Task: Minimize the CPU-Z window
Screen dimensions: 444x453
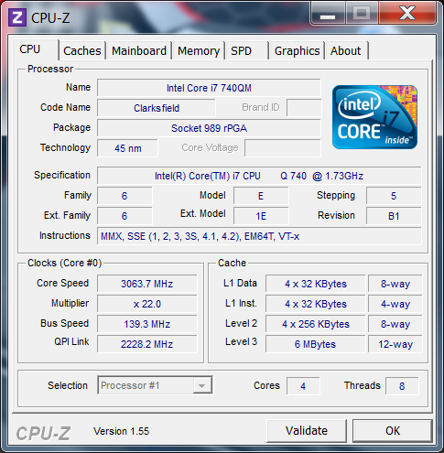Action: pyautogui.click(x=328, y=14)
